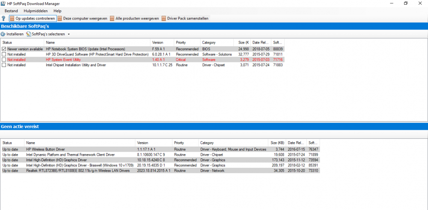This screenshot has width=428, height=210.
Task: Click version 10.18.15.4248 C 8 cell
Action: coord(151,160)
